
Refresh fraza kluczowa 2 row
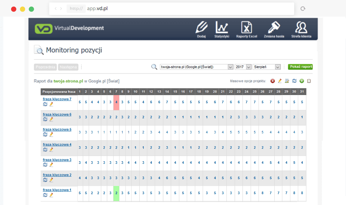[45, 180]
